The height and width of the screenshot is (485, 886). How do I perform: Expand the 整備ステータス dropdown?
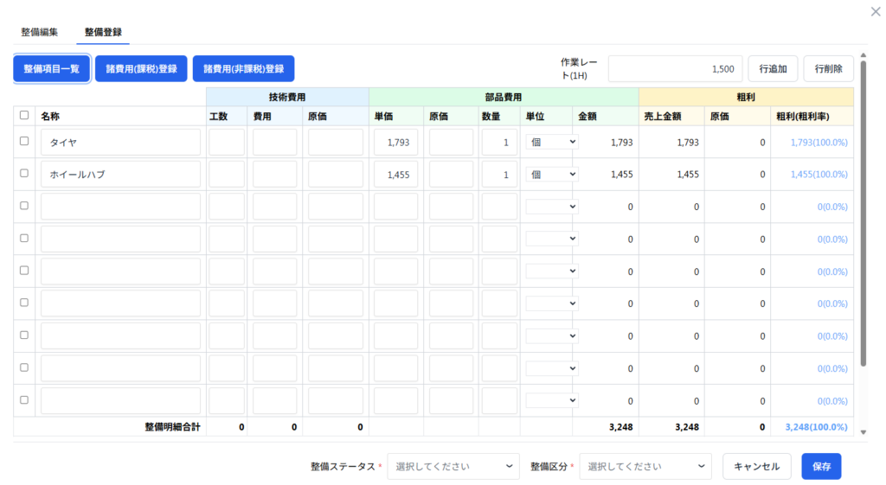453,466
